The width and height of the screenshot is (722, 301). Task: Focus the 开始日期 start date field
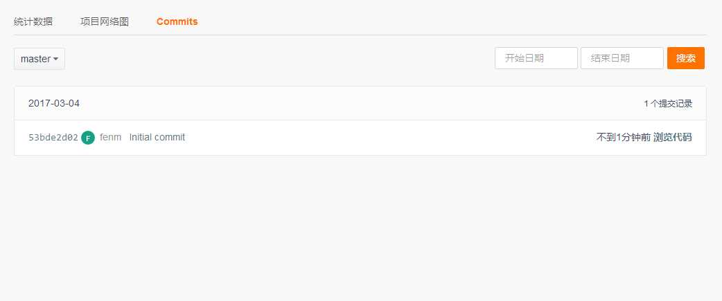coord(536,59)
